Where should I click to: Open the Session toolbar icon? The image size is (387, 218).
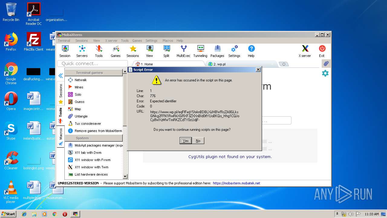pos(65,51)
